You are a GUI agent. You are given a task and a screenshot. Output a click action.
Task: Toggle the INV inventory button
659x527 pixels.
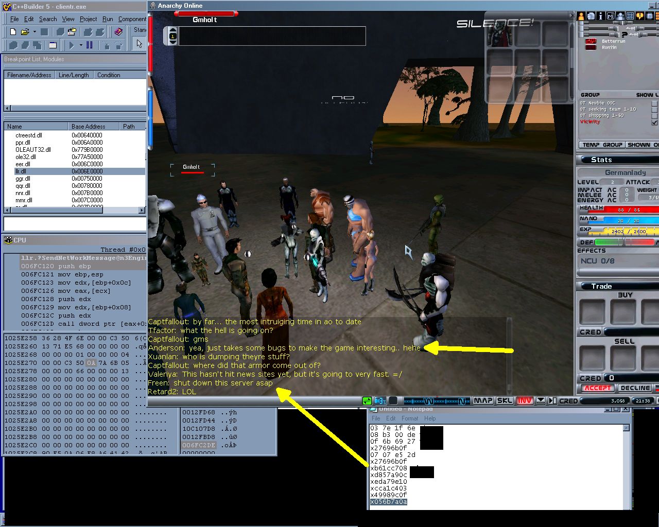click(525, 401)
